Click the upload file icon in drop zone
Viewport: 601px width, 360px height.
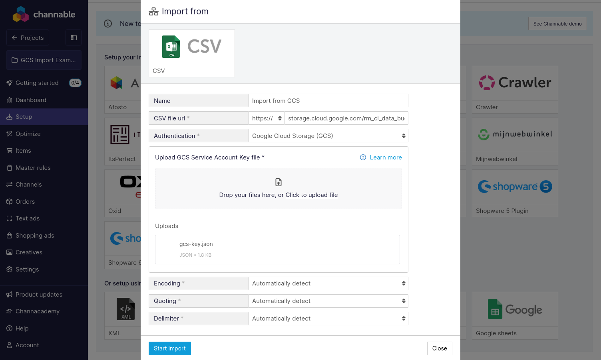pyautogui.click(x=279, y=182)
